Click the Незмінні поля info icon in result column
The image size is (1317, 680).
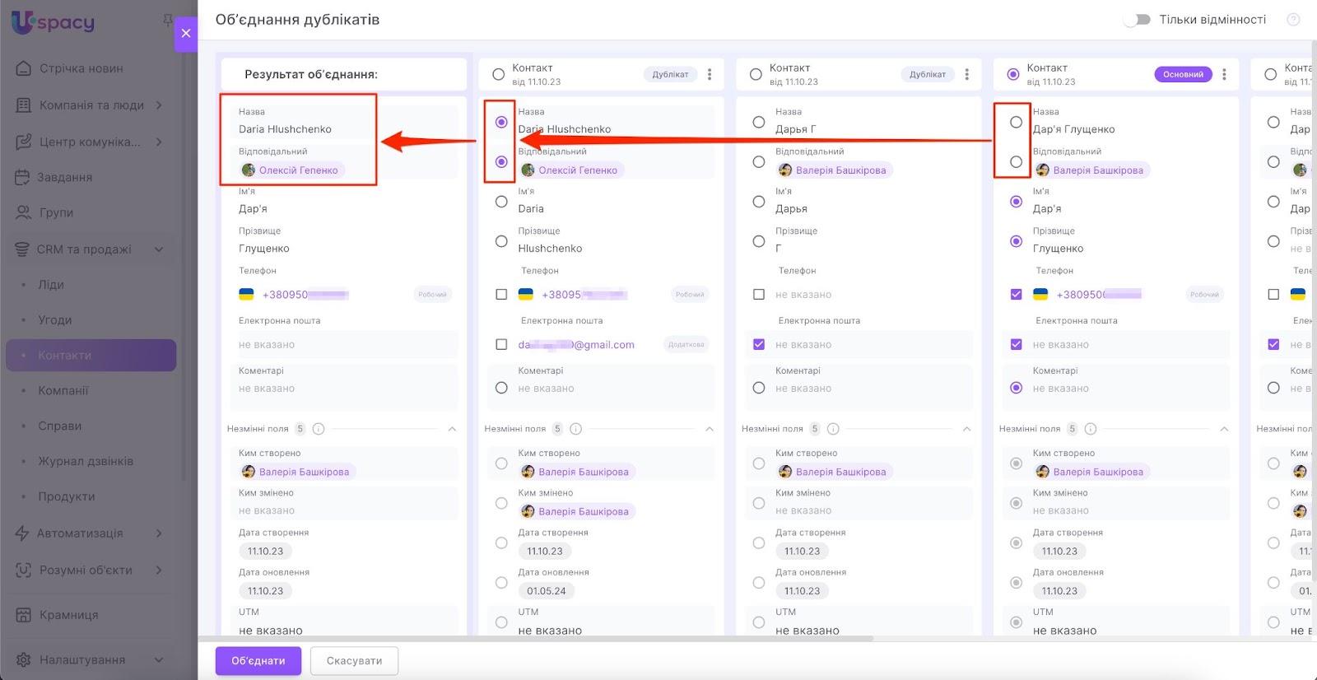319,429
